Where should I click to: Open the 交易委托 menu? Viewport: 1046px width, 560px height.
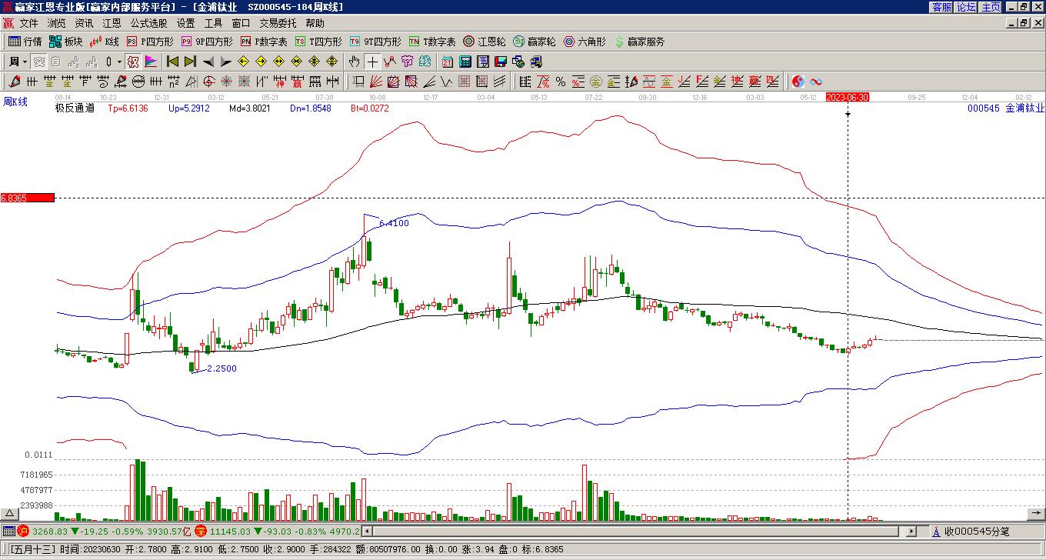coord(278,24)
